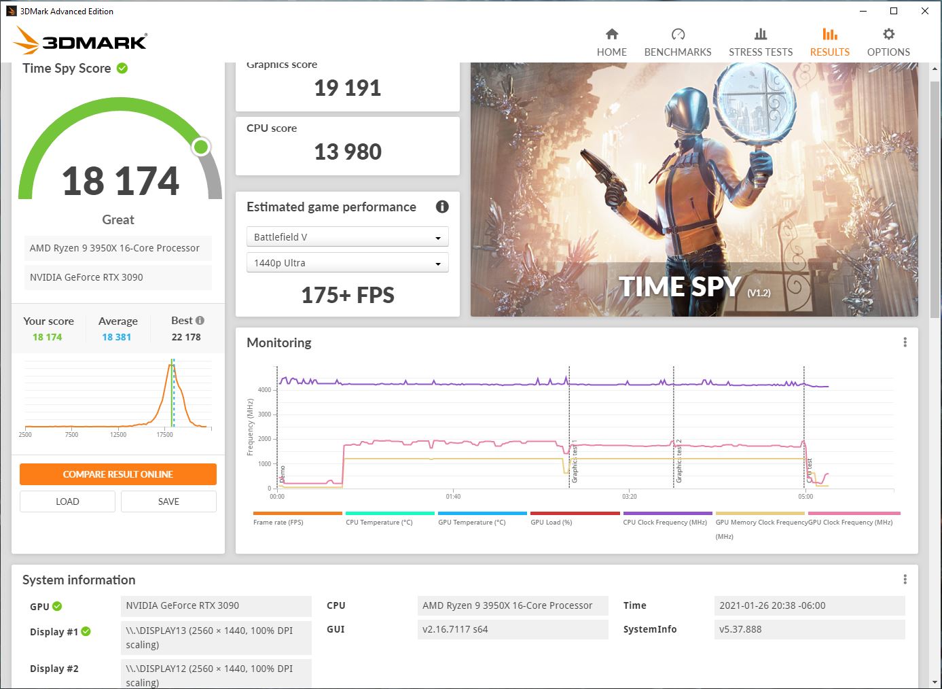Open the Stress Tests icon
Image resolution: width=942 pixels, height=689 pixels.
tap(760, 35)
